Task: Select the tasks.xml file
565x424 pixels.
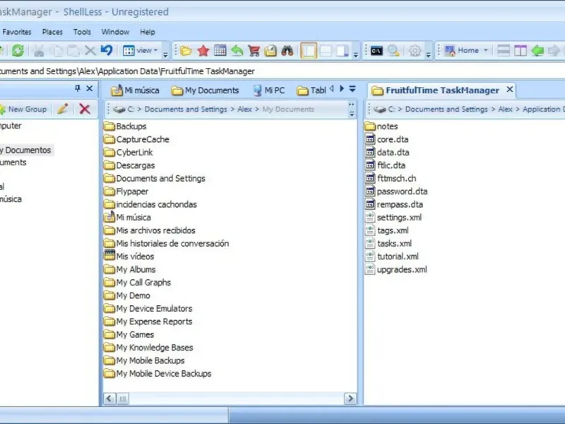Action: 388,243
